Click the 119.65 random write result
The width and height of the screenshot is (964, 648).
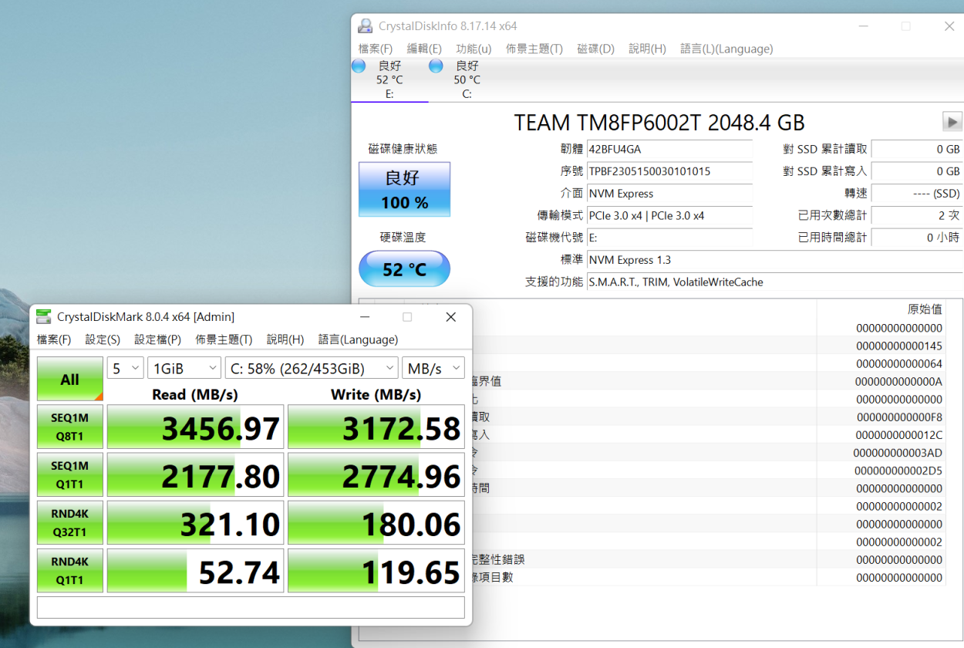tap(376, 571)
